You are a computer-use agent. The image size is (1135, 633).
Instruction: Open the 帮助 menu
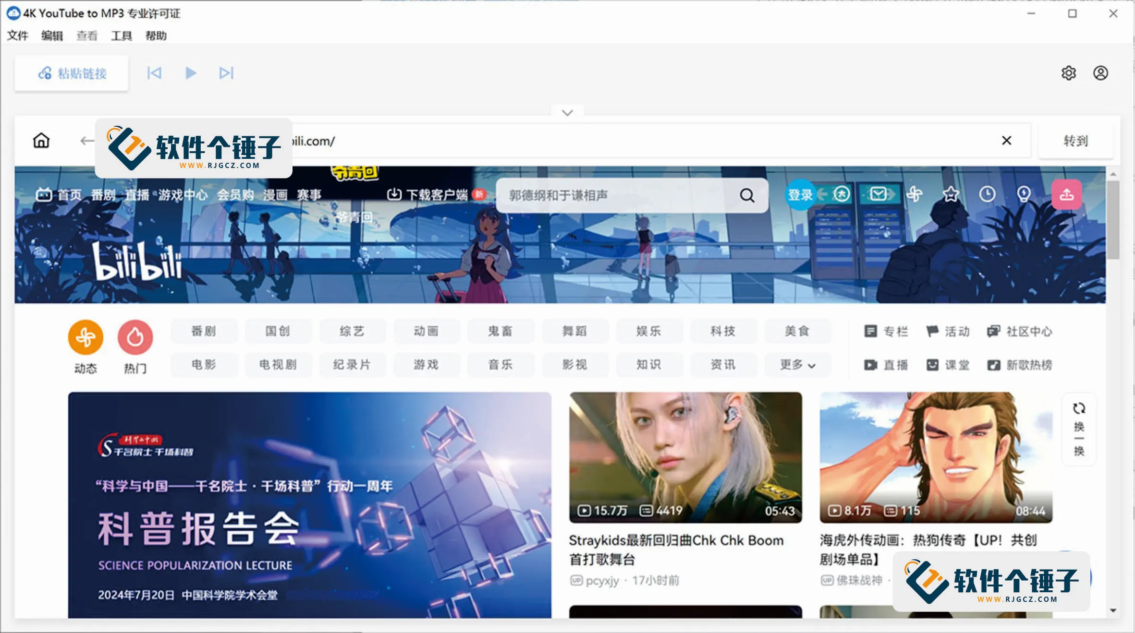[x=156, y=36]
